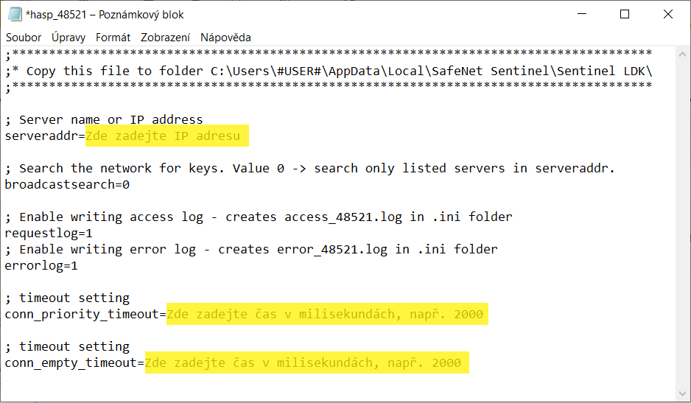Click the Notepad icon in the title bar
This screenshot has height=403, width=691.
pyautogui.click(x=15, y=14)
